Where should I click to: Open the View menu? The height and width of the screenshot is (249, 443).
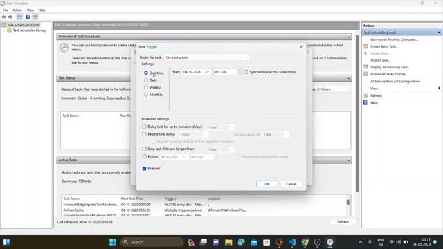tap(30, 10)
